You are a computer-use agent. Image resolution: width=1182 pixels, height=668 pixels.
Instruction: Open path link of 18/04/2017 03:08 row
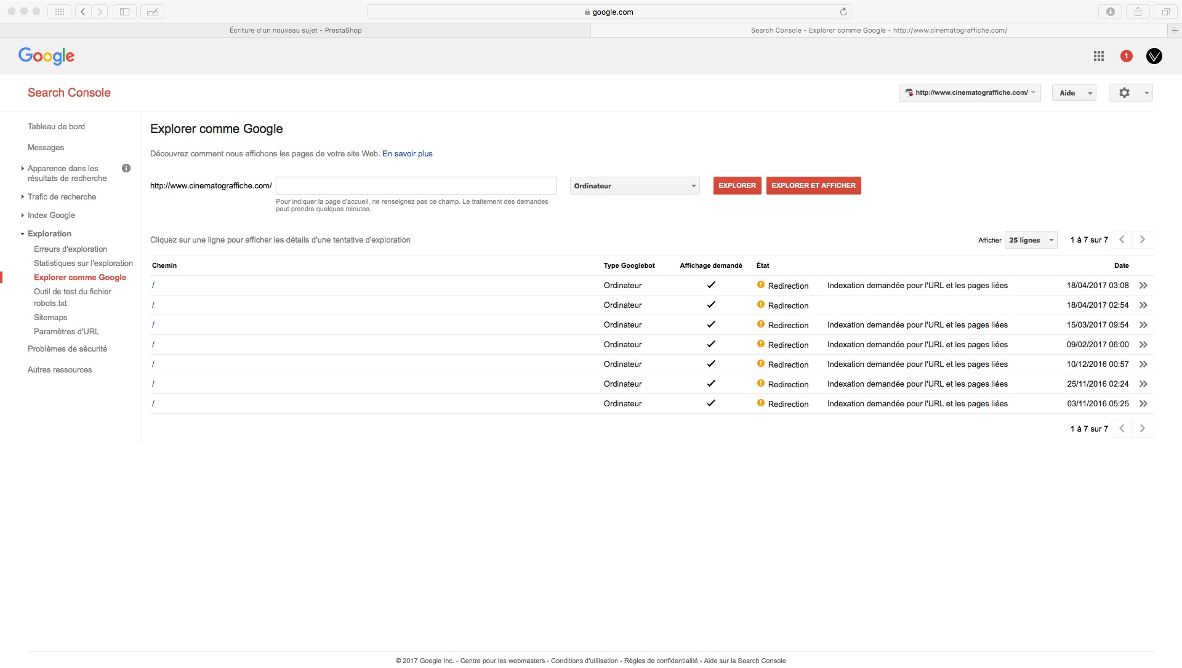(153, 286)
